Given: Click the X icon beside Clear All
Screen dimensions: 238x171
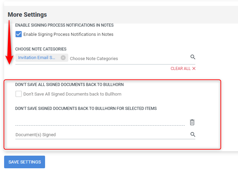Looking at the screenshot, I should (x=194, y=69).
